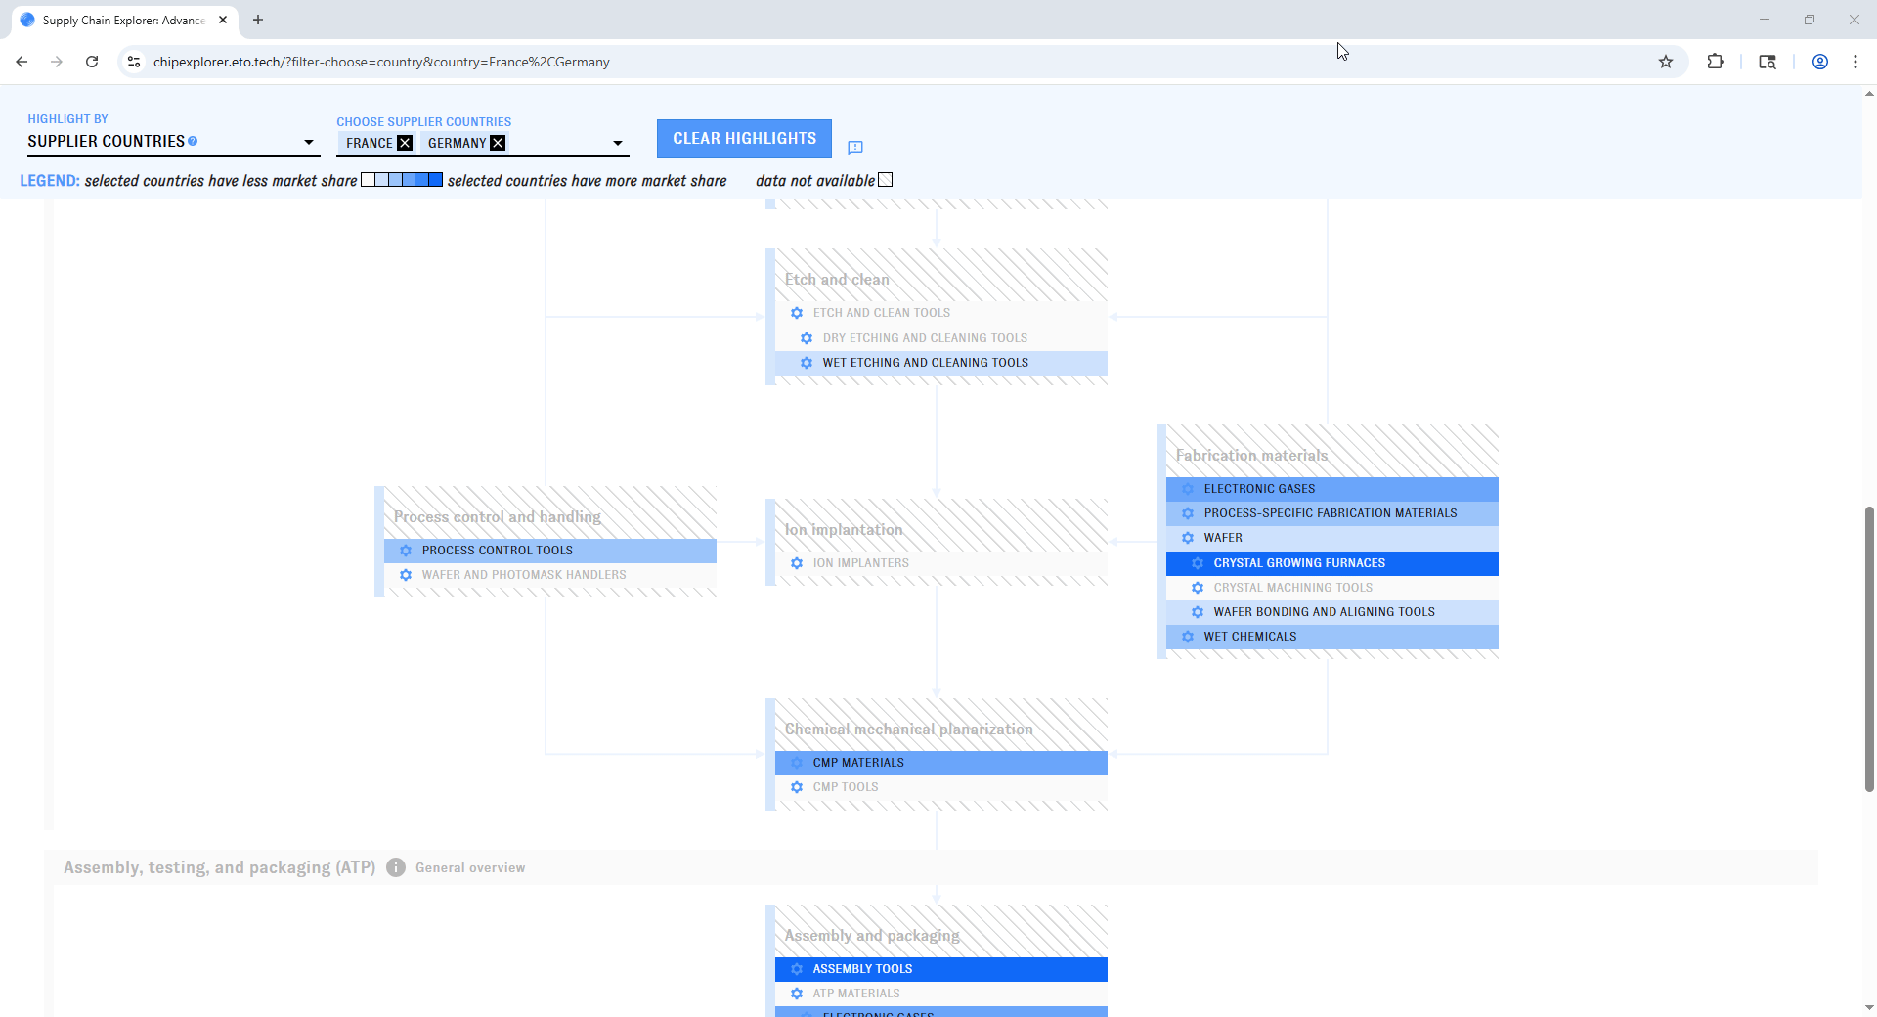Click the Etch and clean group heading

(837, 280)
